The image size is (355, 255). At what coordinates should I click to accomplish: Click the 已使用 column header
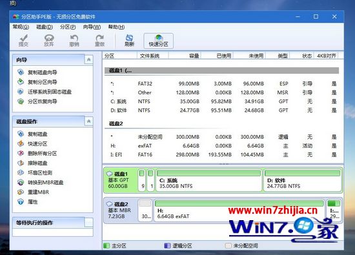[217, 56]
